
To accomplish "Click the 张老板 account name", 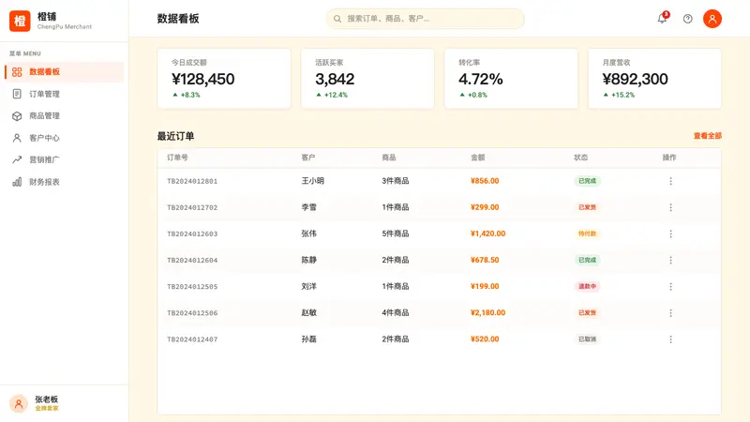I will click(x=46, y=399).
